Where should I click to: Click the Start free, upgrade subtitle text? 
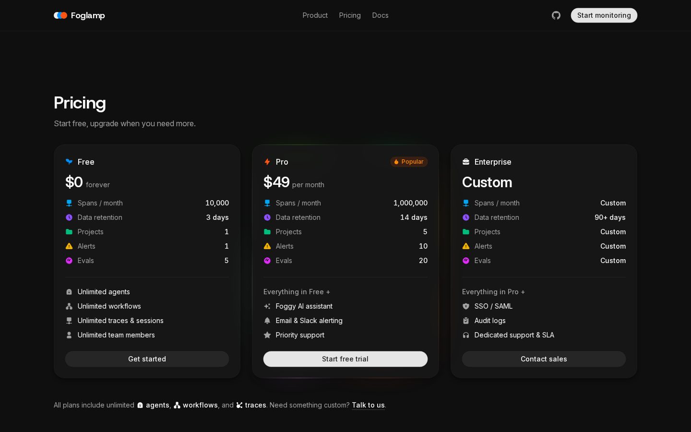[125, 123]
